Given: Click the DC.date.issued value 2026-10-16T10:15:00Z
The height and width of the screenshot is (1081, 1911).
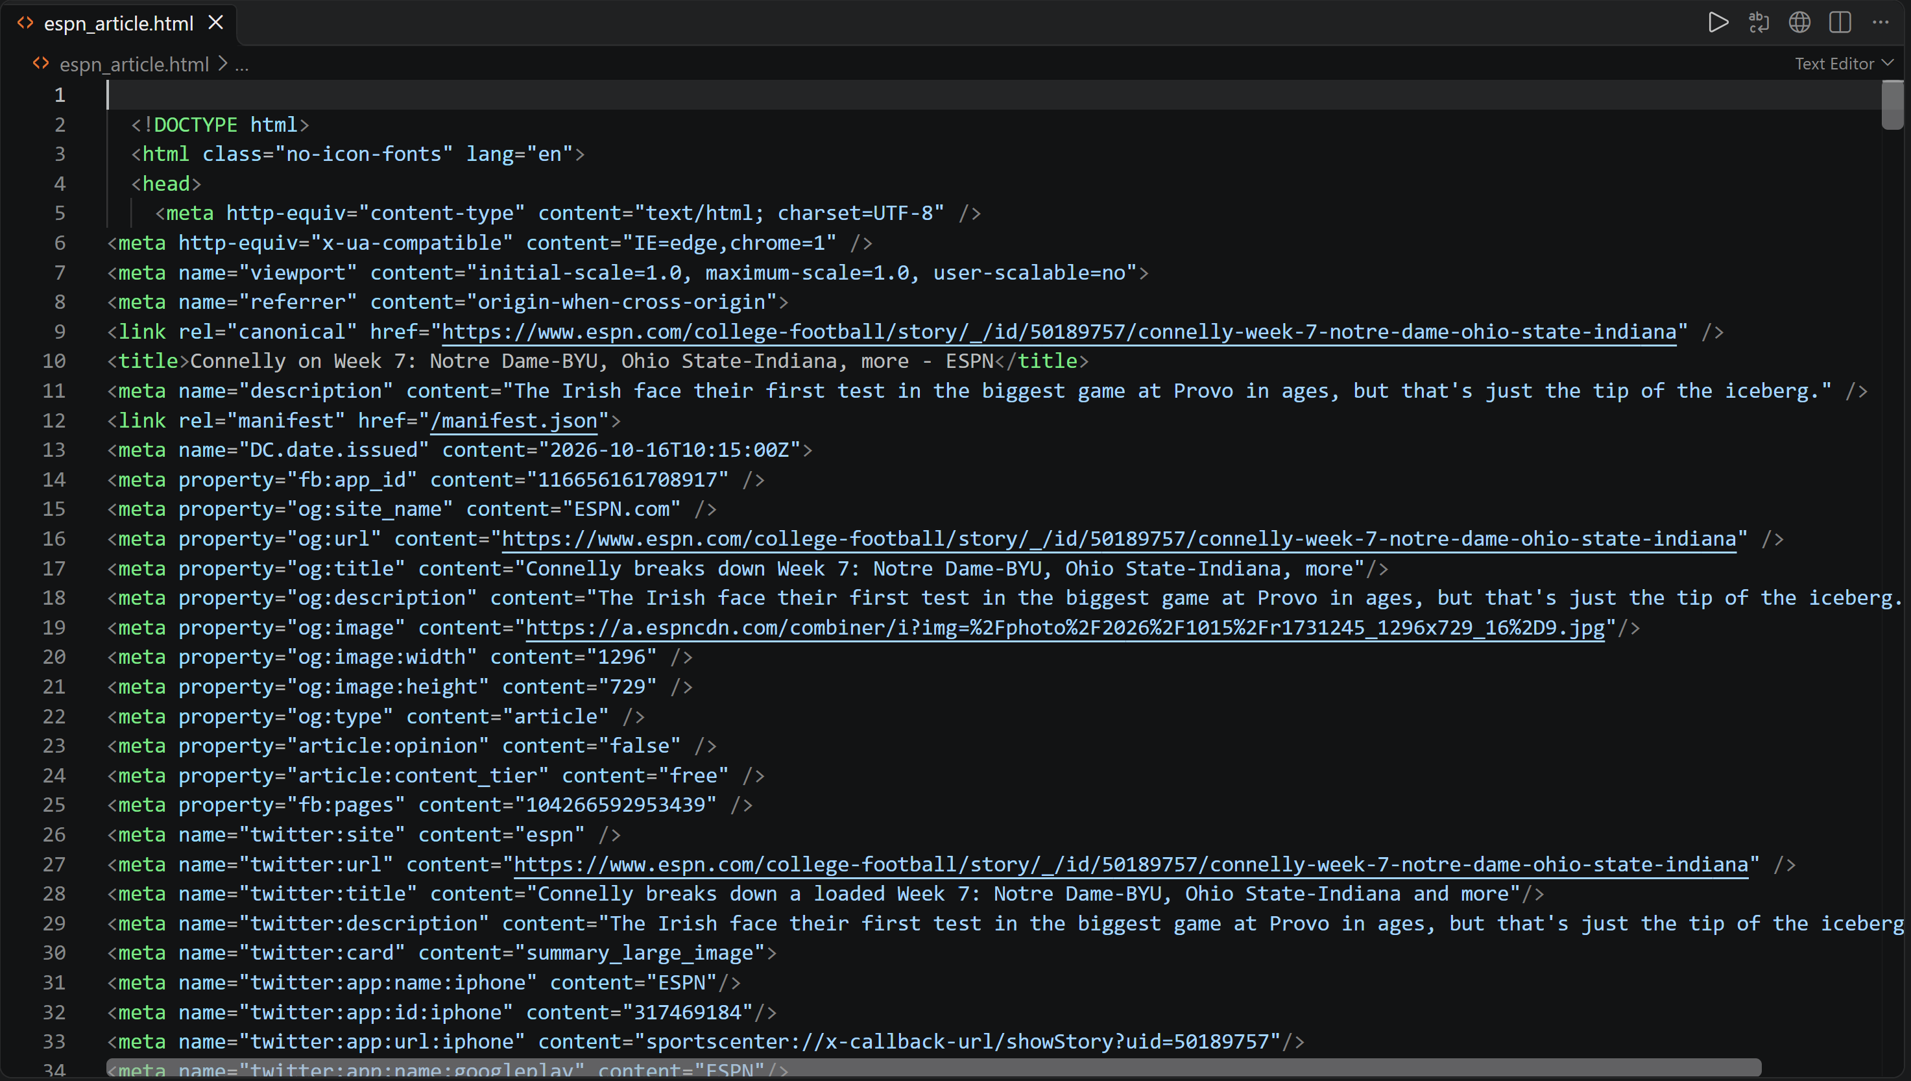Looking at the screenshot, I should click(x=669, y=451).
